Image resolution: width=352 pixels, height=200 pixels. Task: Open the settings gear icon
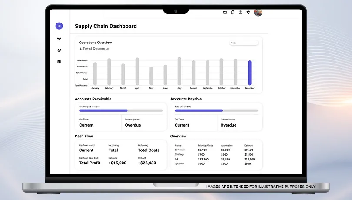click(248, 12)
